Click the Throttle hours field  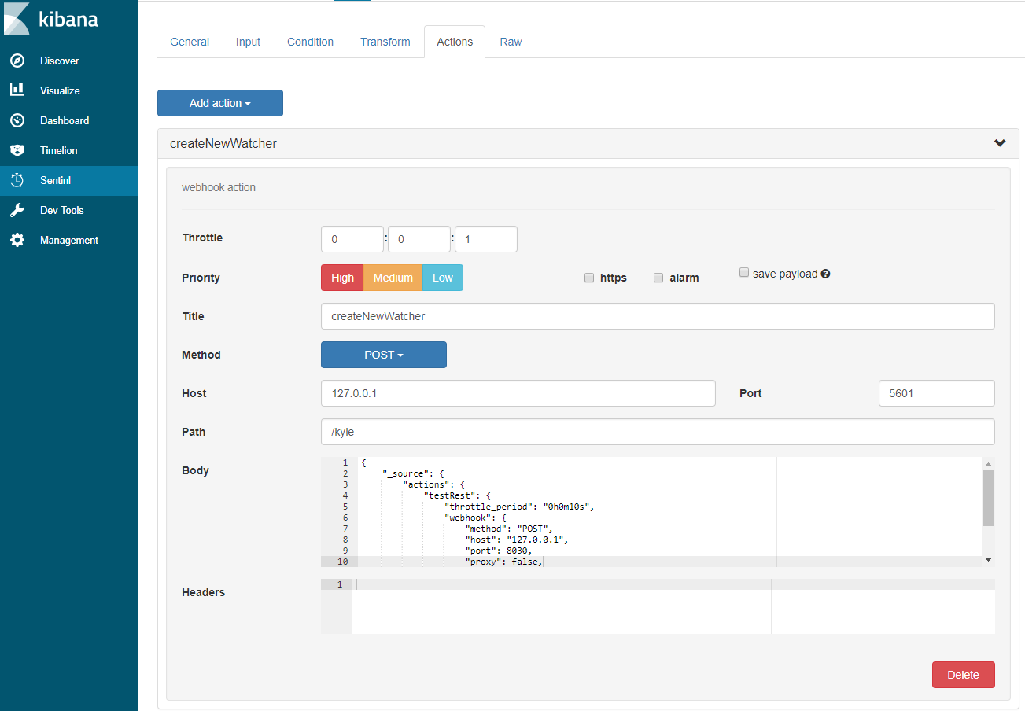352,239
